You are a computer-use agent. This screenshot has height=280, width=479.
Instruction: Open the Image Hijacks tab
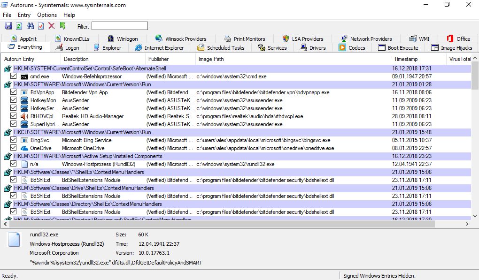[452, 48]
